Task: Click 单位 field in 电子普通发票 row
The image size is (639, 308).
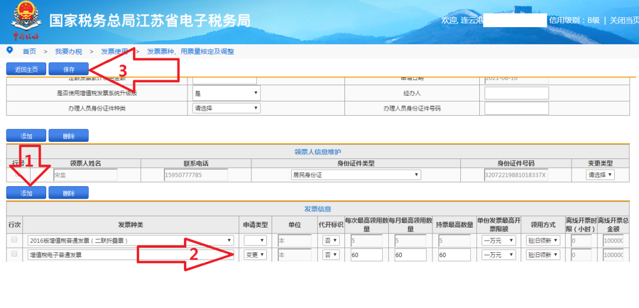Action: point(295,255)
